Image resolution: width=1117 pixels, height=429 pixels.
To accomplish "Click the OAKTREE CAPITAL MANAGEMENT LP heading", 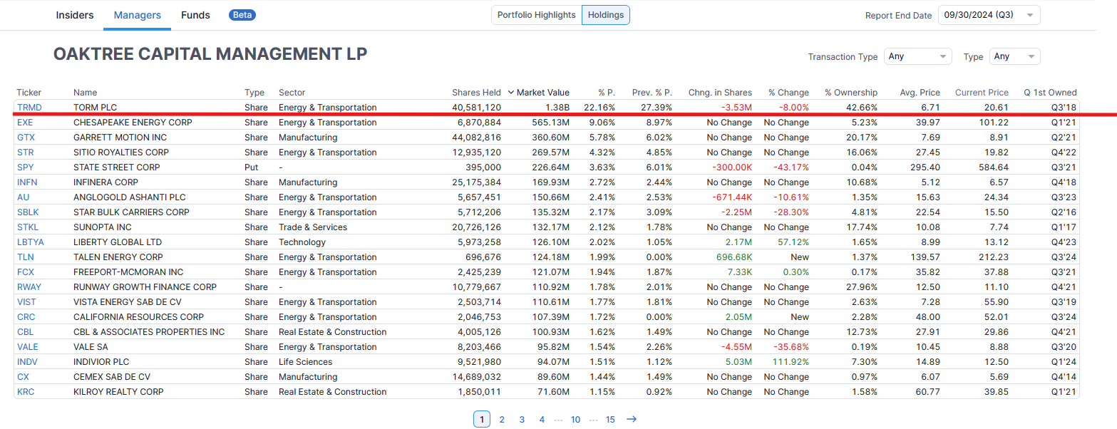I will coord(210,54).
